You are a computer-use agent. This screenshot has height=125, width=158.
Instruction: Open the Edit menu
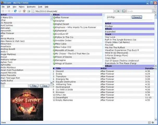coord(9,7)
